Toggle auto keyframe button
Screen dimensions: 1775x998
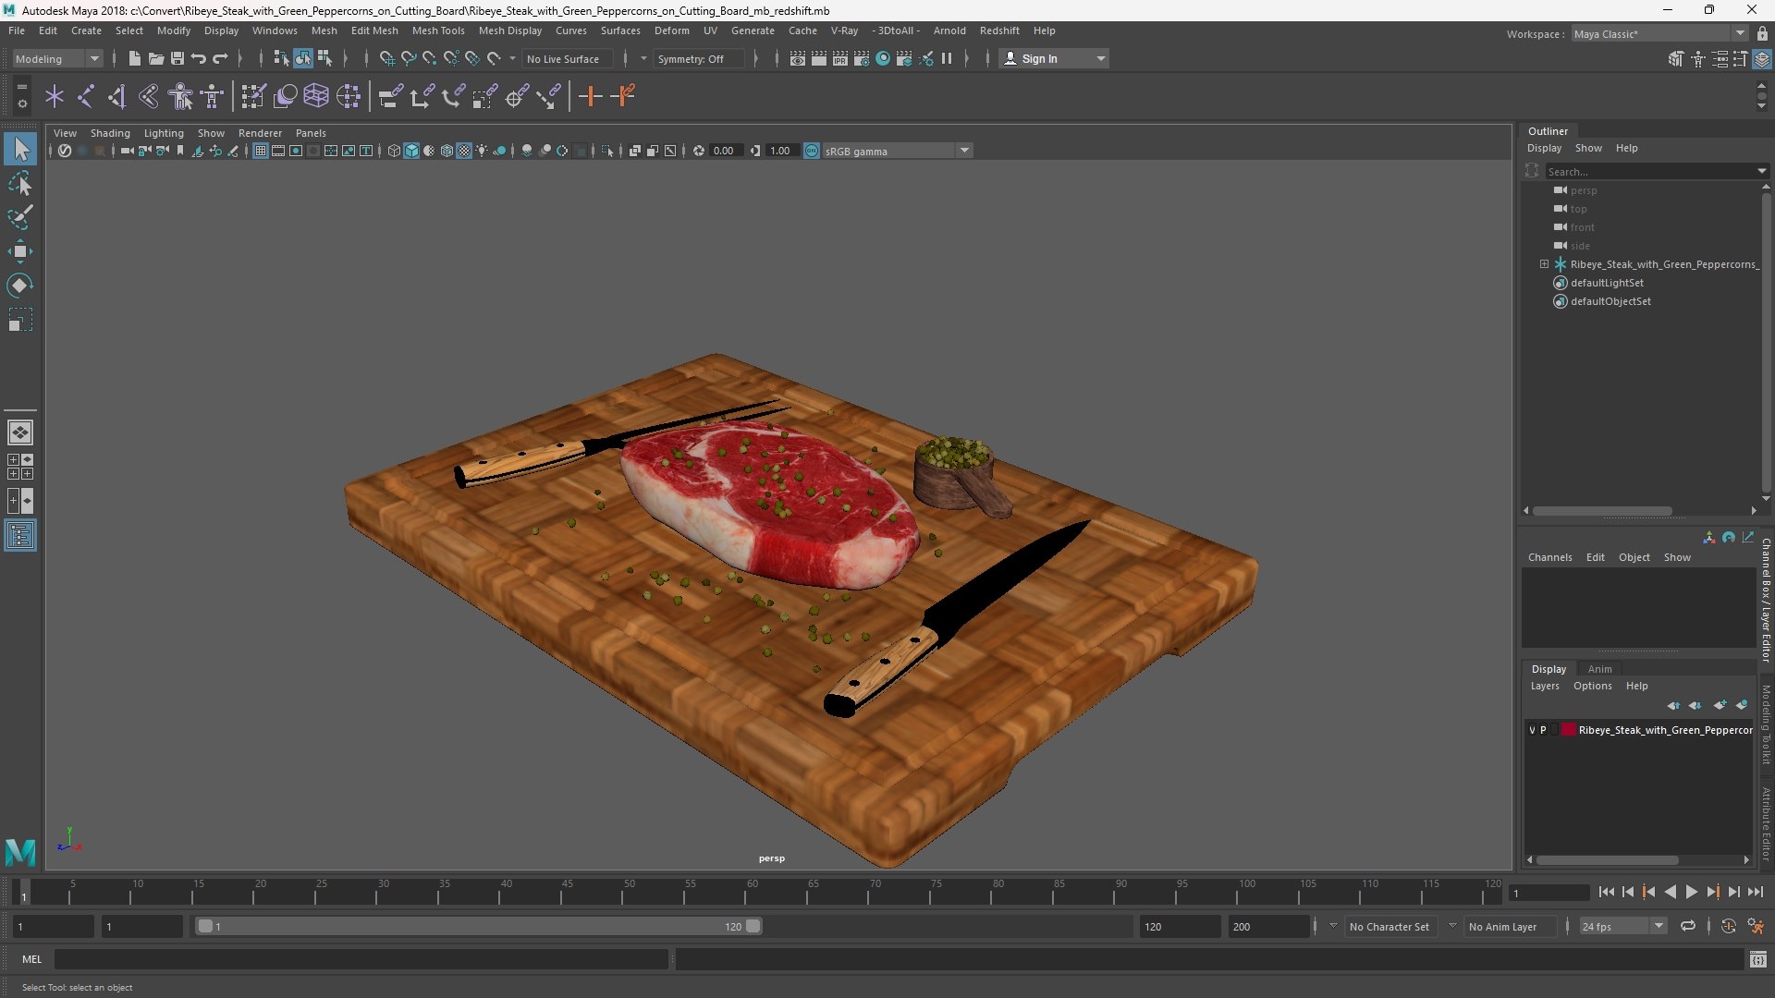1728,926
